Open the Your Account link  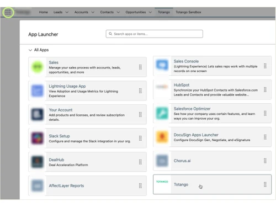click(61, 110)
